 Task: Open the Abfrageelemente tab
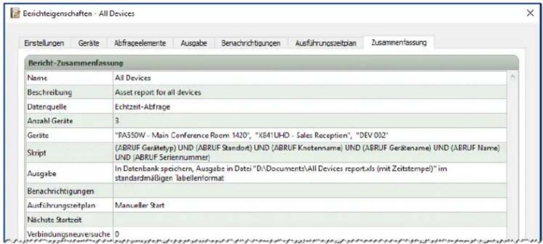140,44
